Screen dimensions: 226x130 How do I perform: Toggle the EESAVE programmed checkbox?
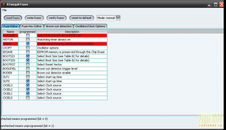point(28,52)
